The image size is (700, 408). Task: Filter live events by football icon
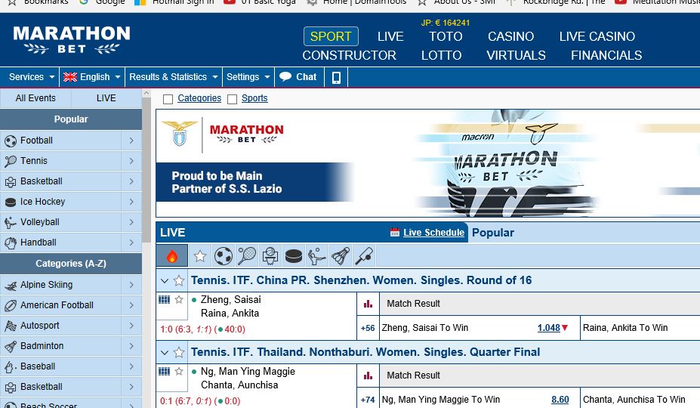224,256
